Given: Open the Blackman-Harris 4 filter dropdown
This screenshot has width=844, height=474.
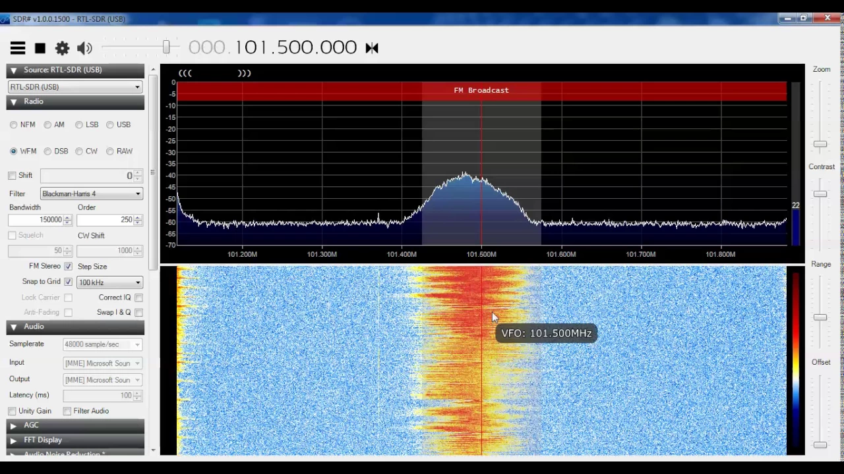Looking at the screenshot, I should (x=92, y=194).
